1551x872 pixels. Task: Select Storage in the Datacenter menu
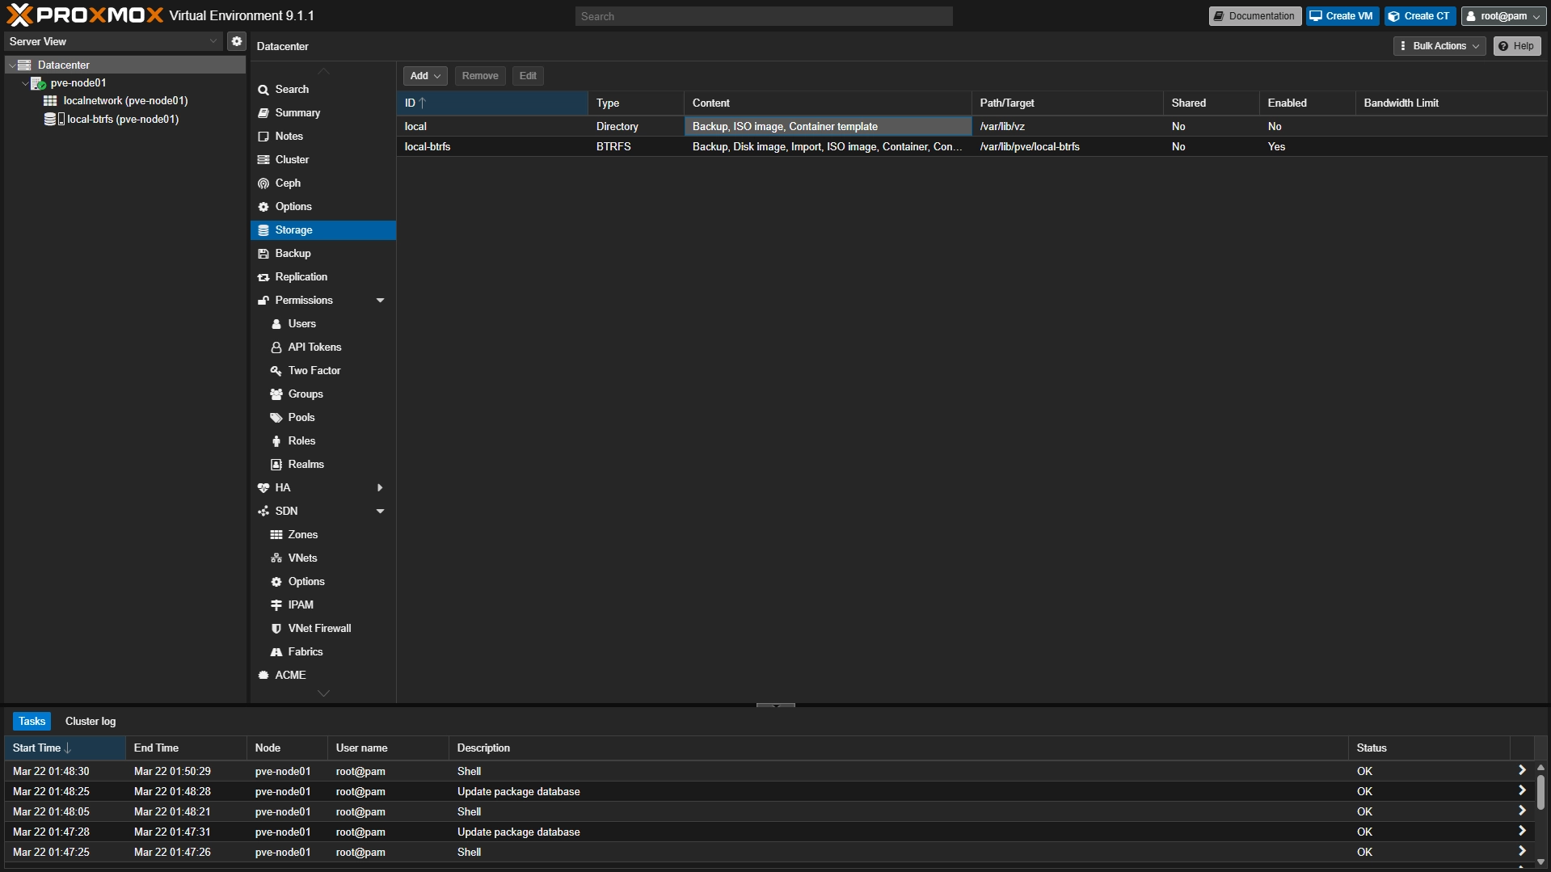[323, 230]
